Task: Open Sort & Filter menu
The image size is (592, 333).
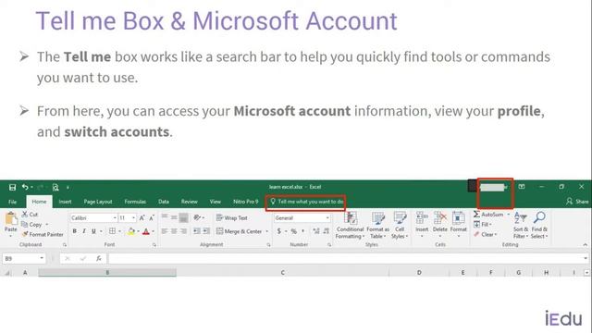Action: click(x=520, y=226)
